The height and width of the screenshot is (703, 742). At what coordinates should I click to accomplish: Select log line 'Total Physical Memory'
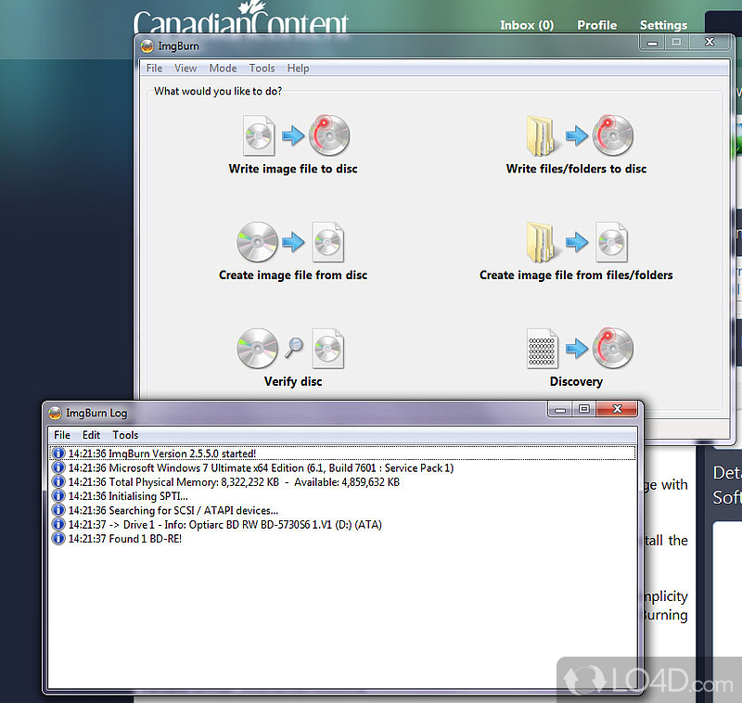point(342,482)
